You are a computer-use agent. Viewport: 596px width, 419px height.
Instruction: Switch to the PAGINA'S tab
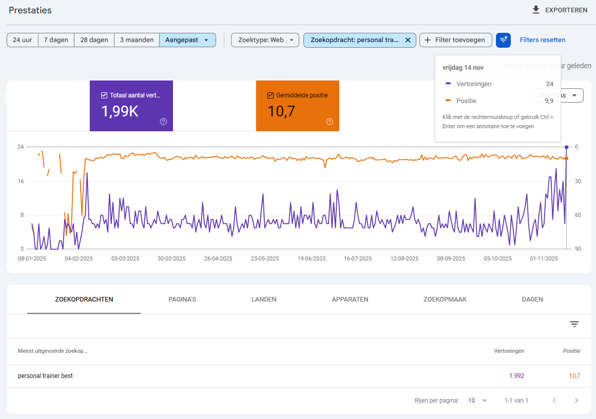coord(182,300)
